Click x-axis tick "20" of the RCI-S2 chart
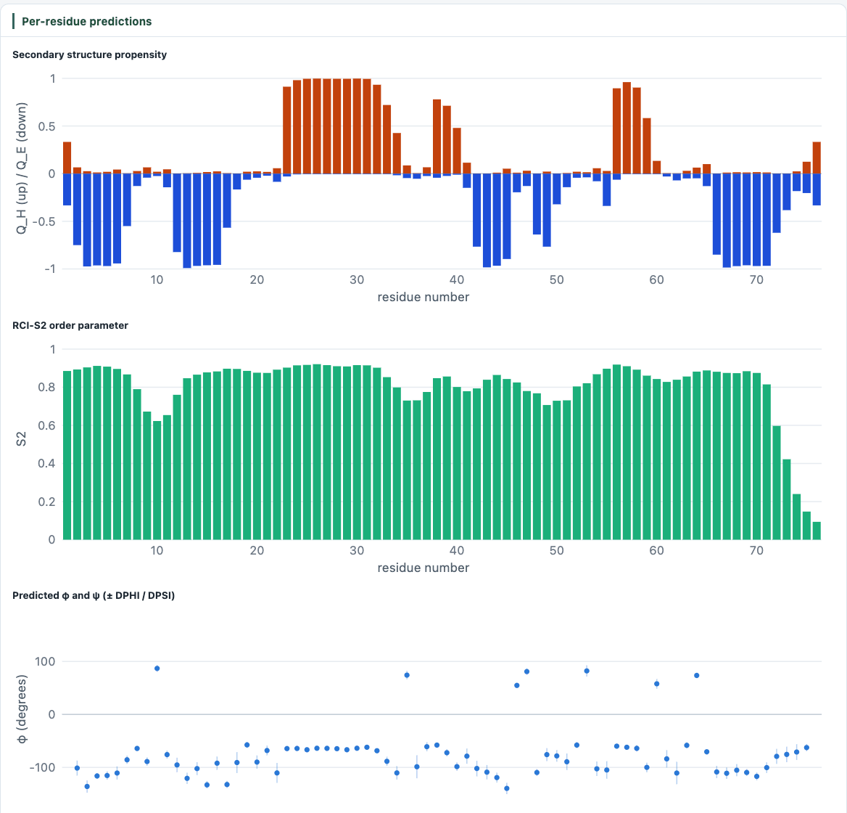The width and height of the screenshot is (847, 813). [x=257, y=550]
